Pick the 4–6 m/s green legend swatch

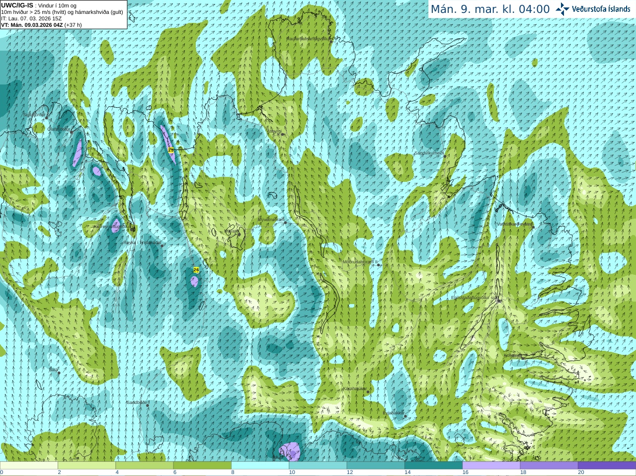click(x=145, y=466)
